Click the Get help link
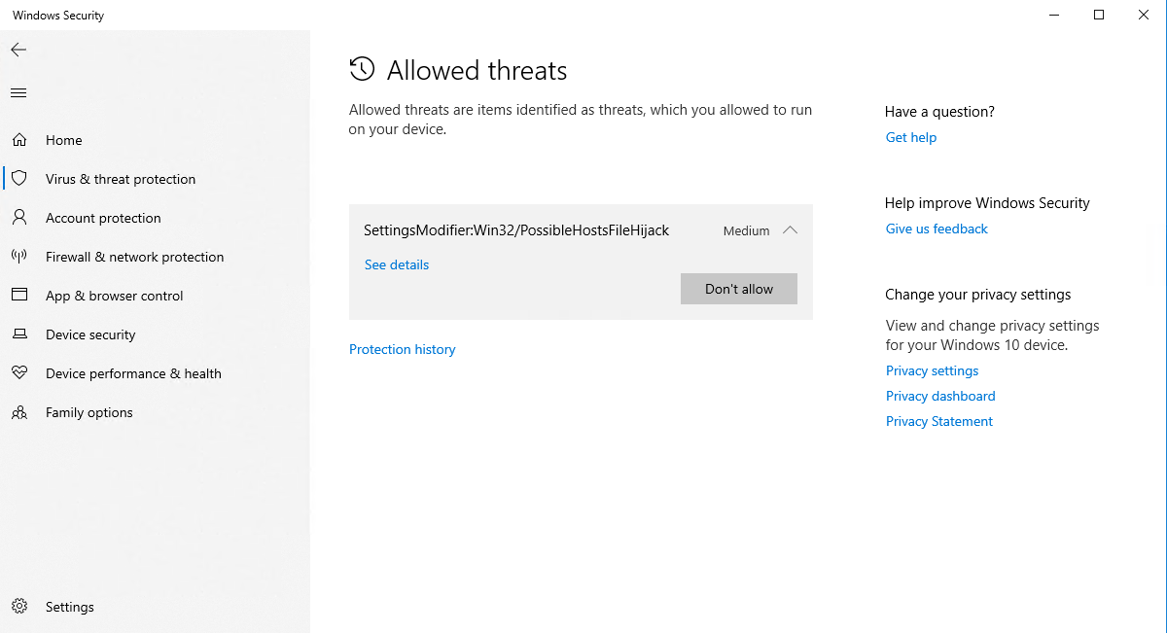 [910, 137]
